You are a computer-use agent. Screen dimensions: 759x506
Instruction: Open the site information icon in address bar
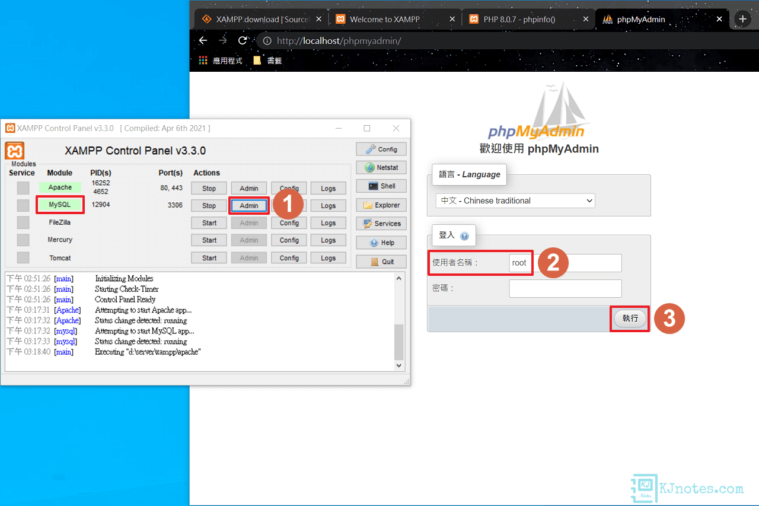point(267,41)
